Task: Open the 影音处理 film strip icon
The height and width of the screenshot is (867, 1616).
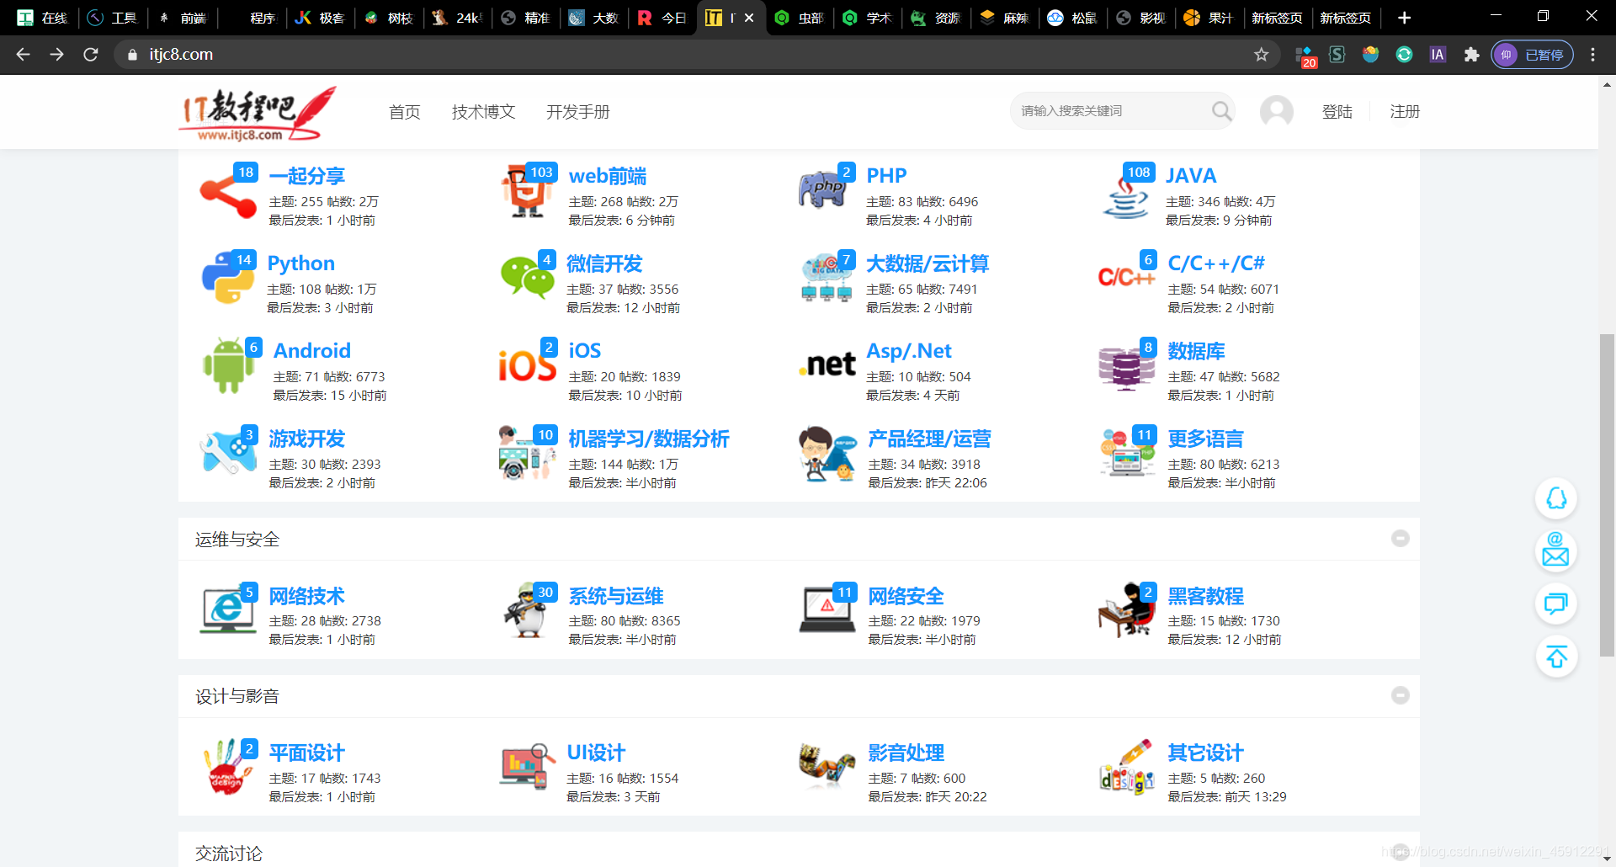Action: pyautogui.click(x=827, y=764)
